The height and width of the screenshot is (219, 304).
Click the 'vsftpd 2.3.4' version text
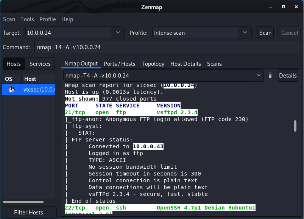[177, 112]
